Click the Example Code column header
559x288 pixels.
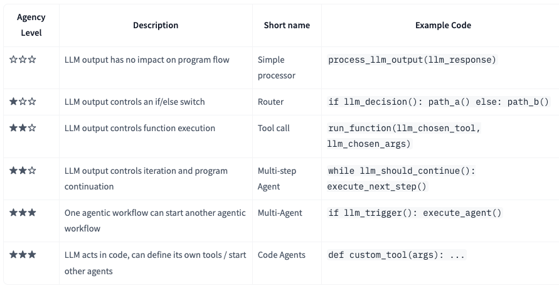[443, 25]
